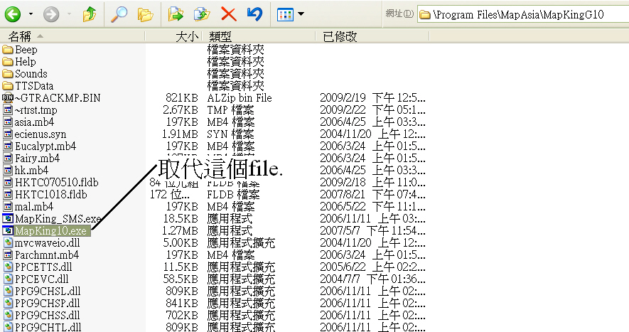Open the Back history dropdown arrow

(31, 14)
